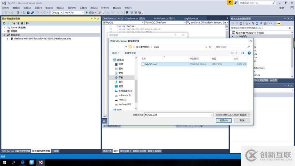Select MyQQ project in Solution Explorer

click(x=243, y=36)
